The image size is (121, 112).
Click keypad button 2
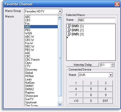(x=91, y=83)
